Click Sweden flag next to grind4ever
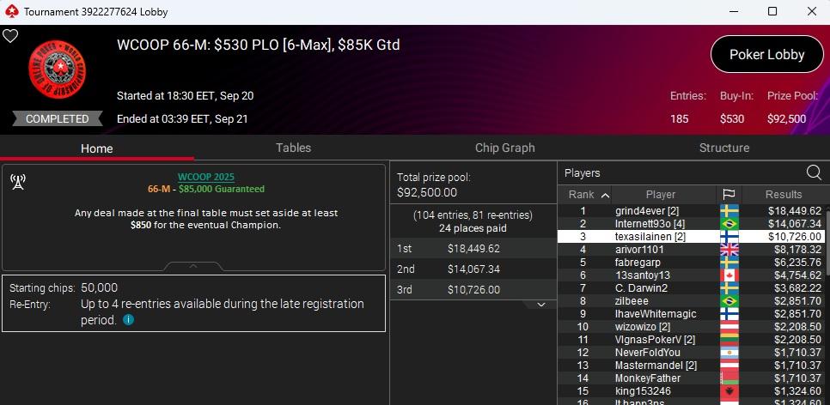The image size is (830, 405). coord(729,211)
